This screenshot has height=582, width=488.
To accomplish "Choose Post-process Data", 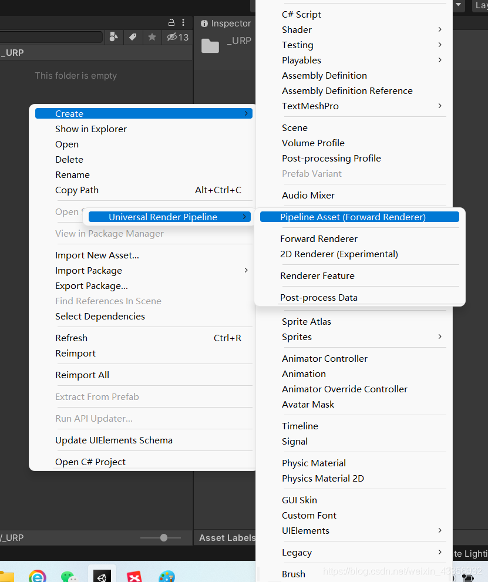I will click(359, 297).
